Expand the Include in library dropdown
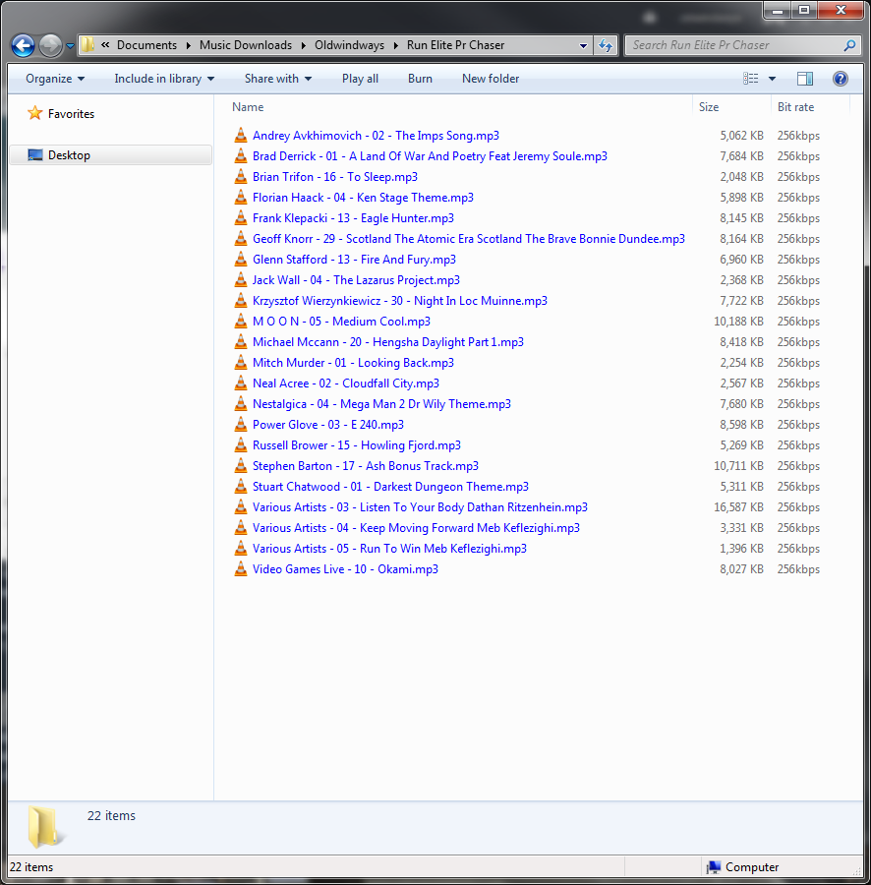 [163, 79]
